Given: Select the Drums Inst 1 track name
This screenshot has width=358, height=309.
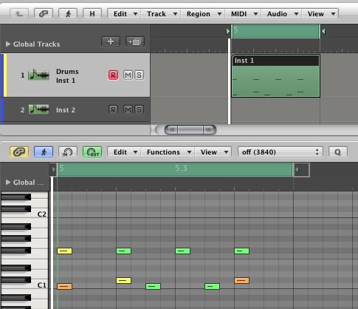Looking at the screenshot, I should pos(67,76).
